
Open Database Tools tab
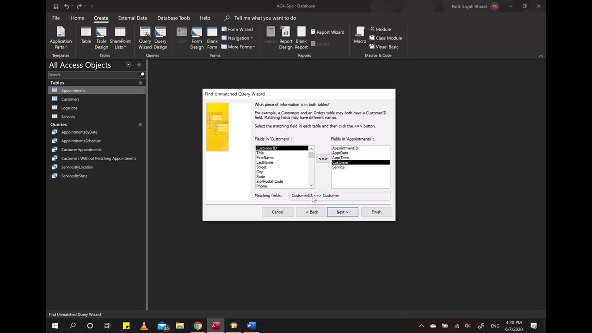click(x=173, y=18)
